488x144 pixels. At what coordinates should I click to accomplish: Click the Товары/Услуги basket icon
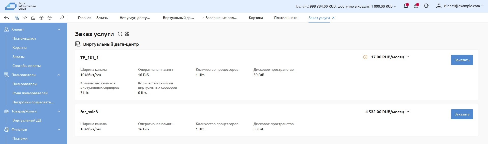point(6,111)
